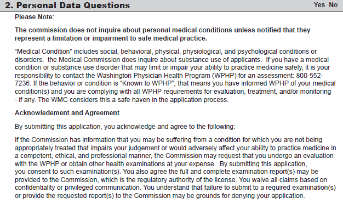
Task: Click the "Yes" column header
Action: click(319, 5)
